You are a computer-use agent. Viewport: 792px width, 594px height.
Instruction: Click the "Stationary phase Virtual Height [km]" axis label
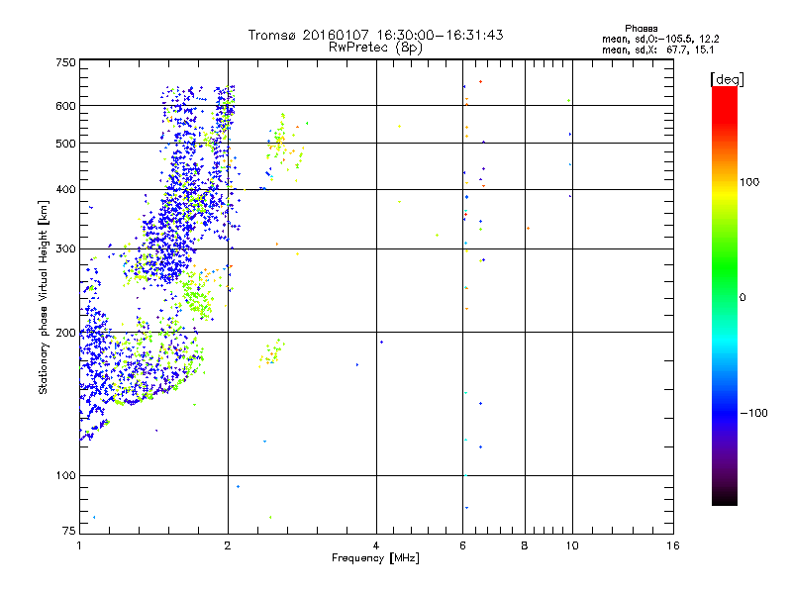(x=44, y=297)
